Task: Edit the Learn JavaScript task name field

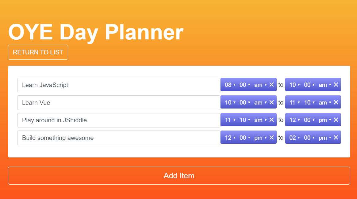Action: (119, 85)
